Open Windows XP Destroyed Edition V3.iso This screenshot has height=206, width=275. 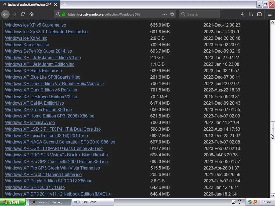tap(41, 97)
